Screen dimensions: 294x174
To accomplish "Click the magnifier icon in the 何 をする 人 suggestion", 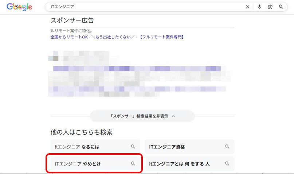I will coord(227,163).
